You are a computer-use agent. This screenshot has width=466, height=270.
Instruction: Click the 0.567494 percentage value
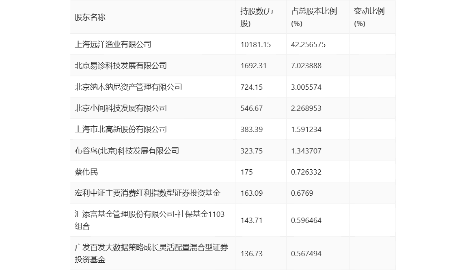[306, 254]
